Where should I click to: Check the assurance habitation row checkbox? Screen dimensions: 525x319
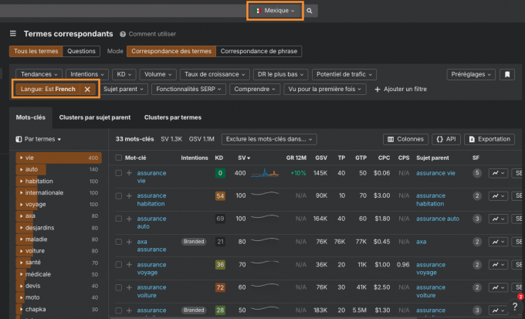point(118,196)
